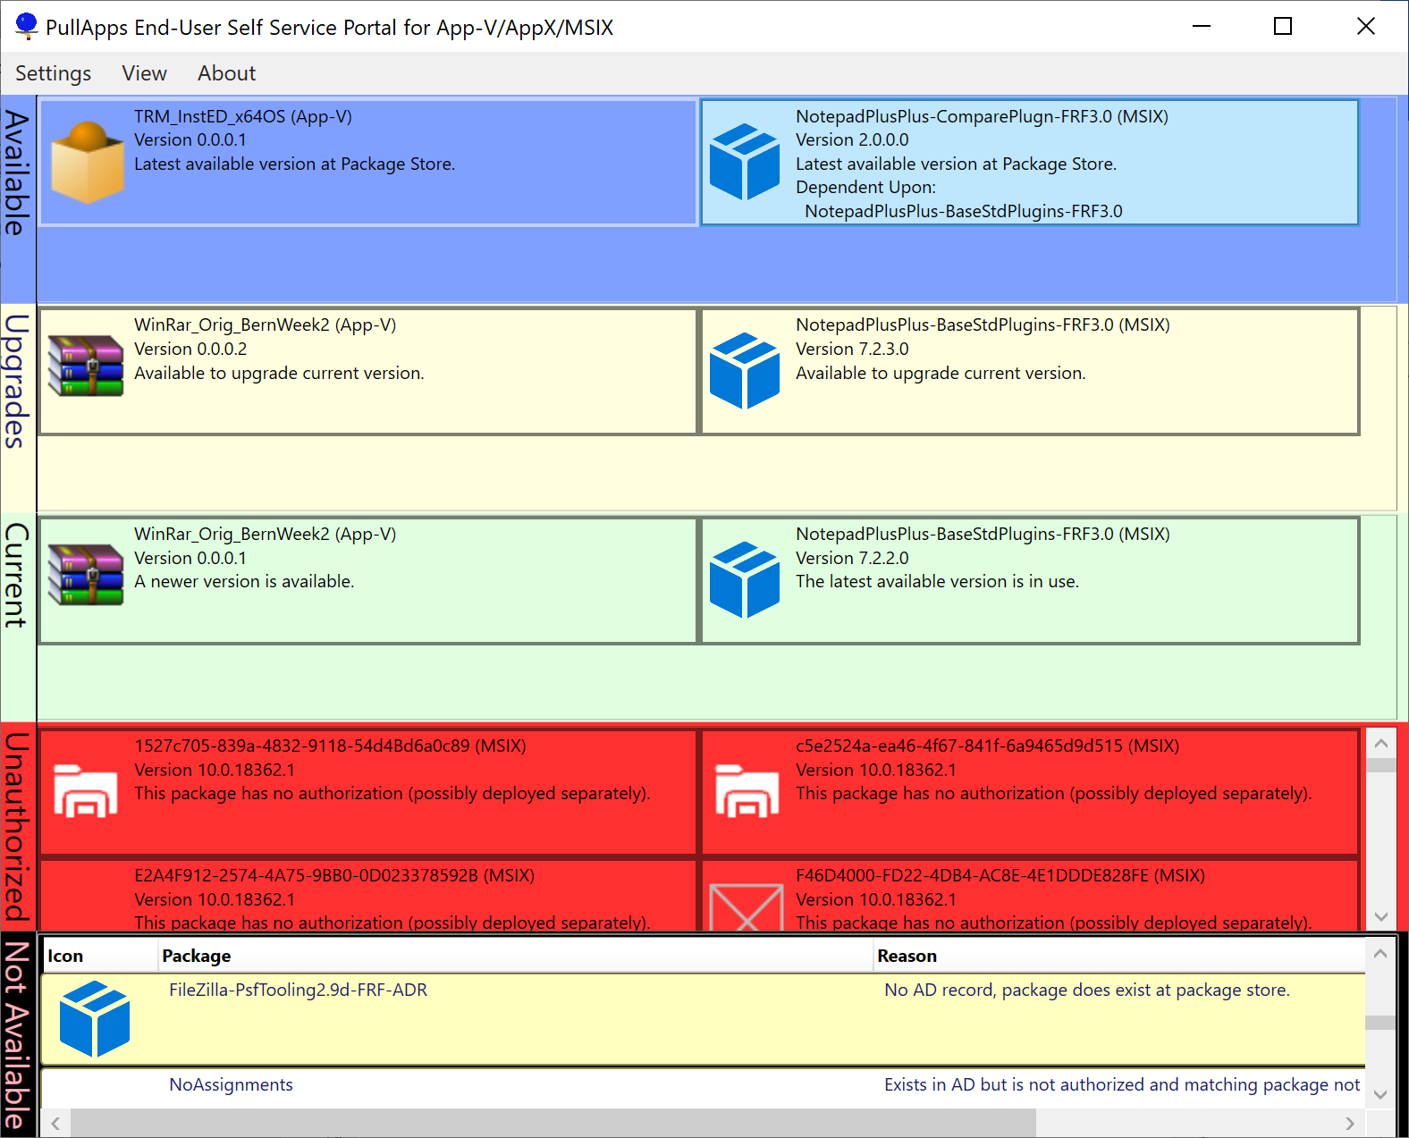Click the Upgrades section side label
This screenshot has width=1409, height=1138.
click(x=17, y=381)
